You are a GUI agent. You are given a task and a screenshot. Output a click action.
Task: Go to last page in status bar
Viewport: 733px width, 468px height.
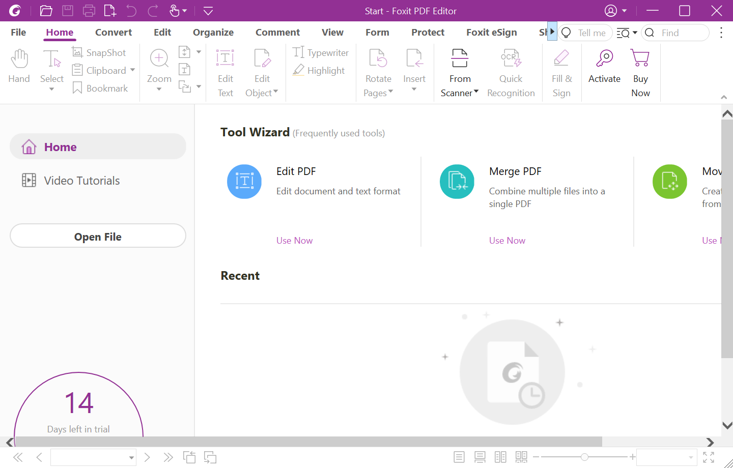click(168, 457)
